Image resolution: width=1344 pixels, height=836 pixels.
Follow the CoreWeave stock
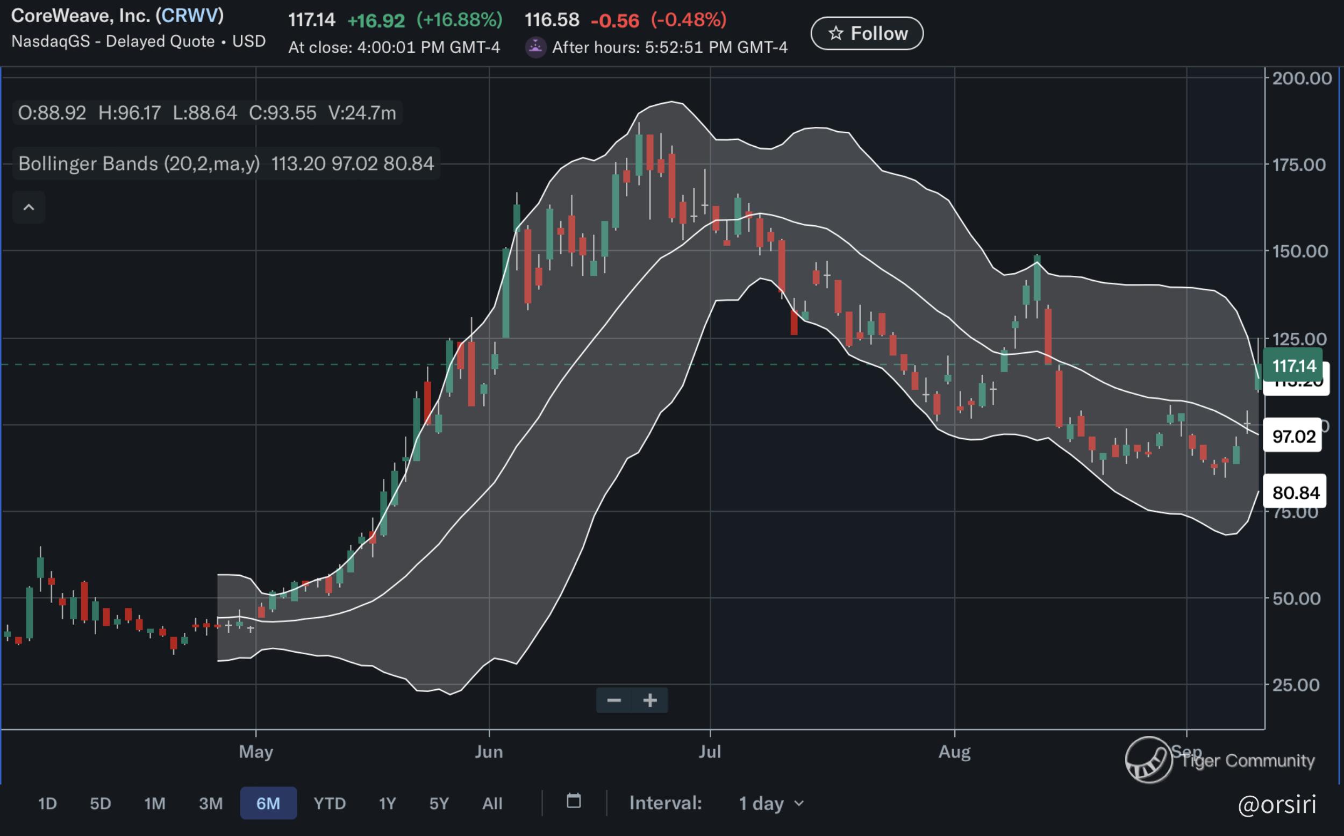tap(867, 33)
